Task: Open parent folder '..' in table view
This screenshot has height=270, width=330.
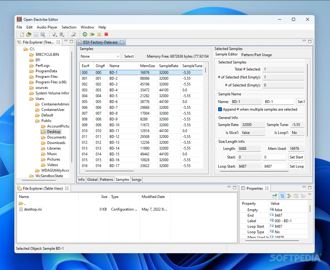Action: pyautogui.click(x=22, y=203)
